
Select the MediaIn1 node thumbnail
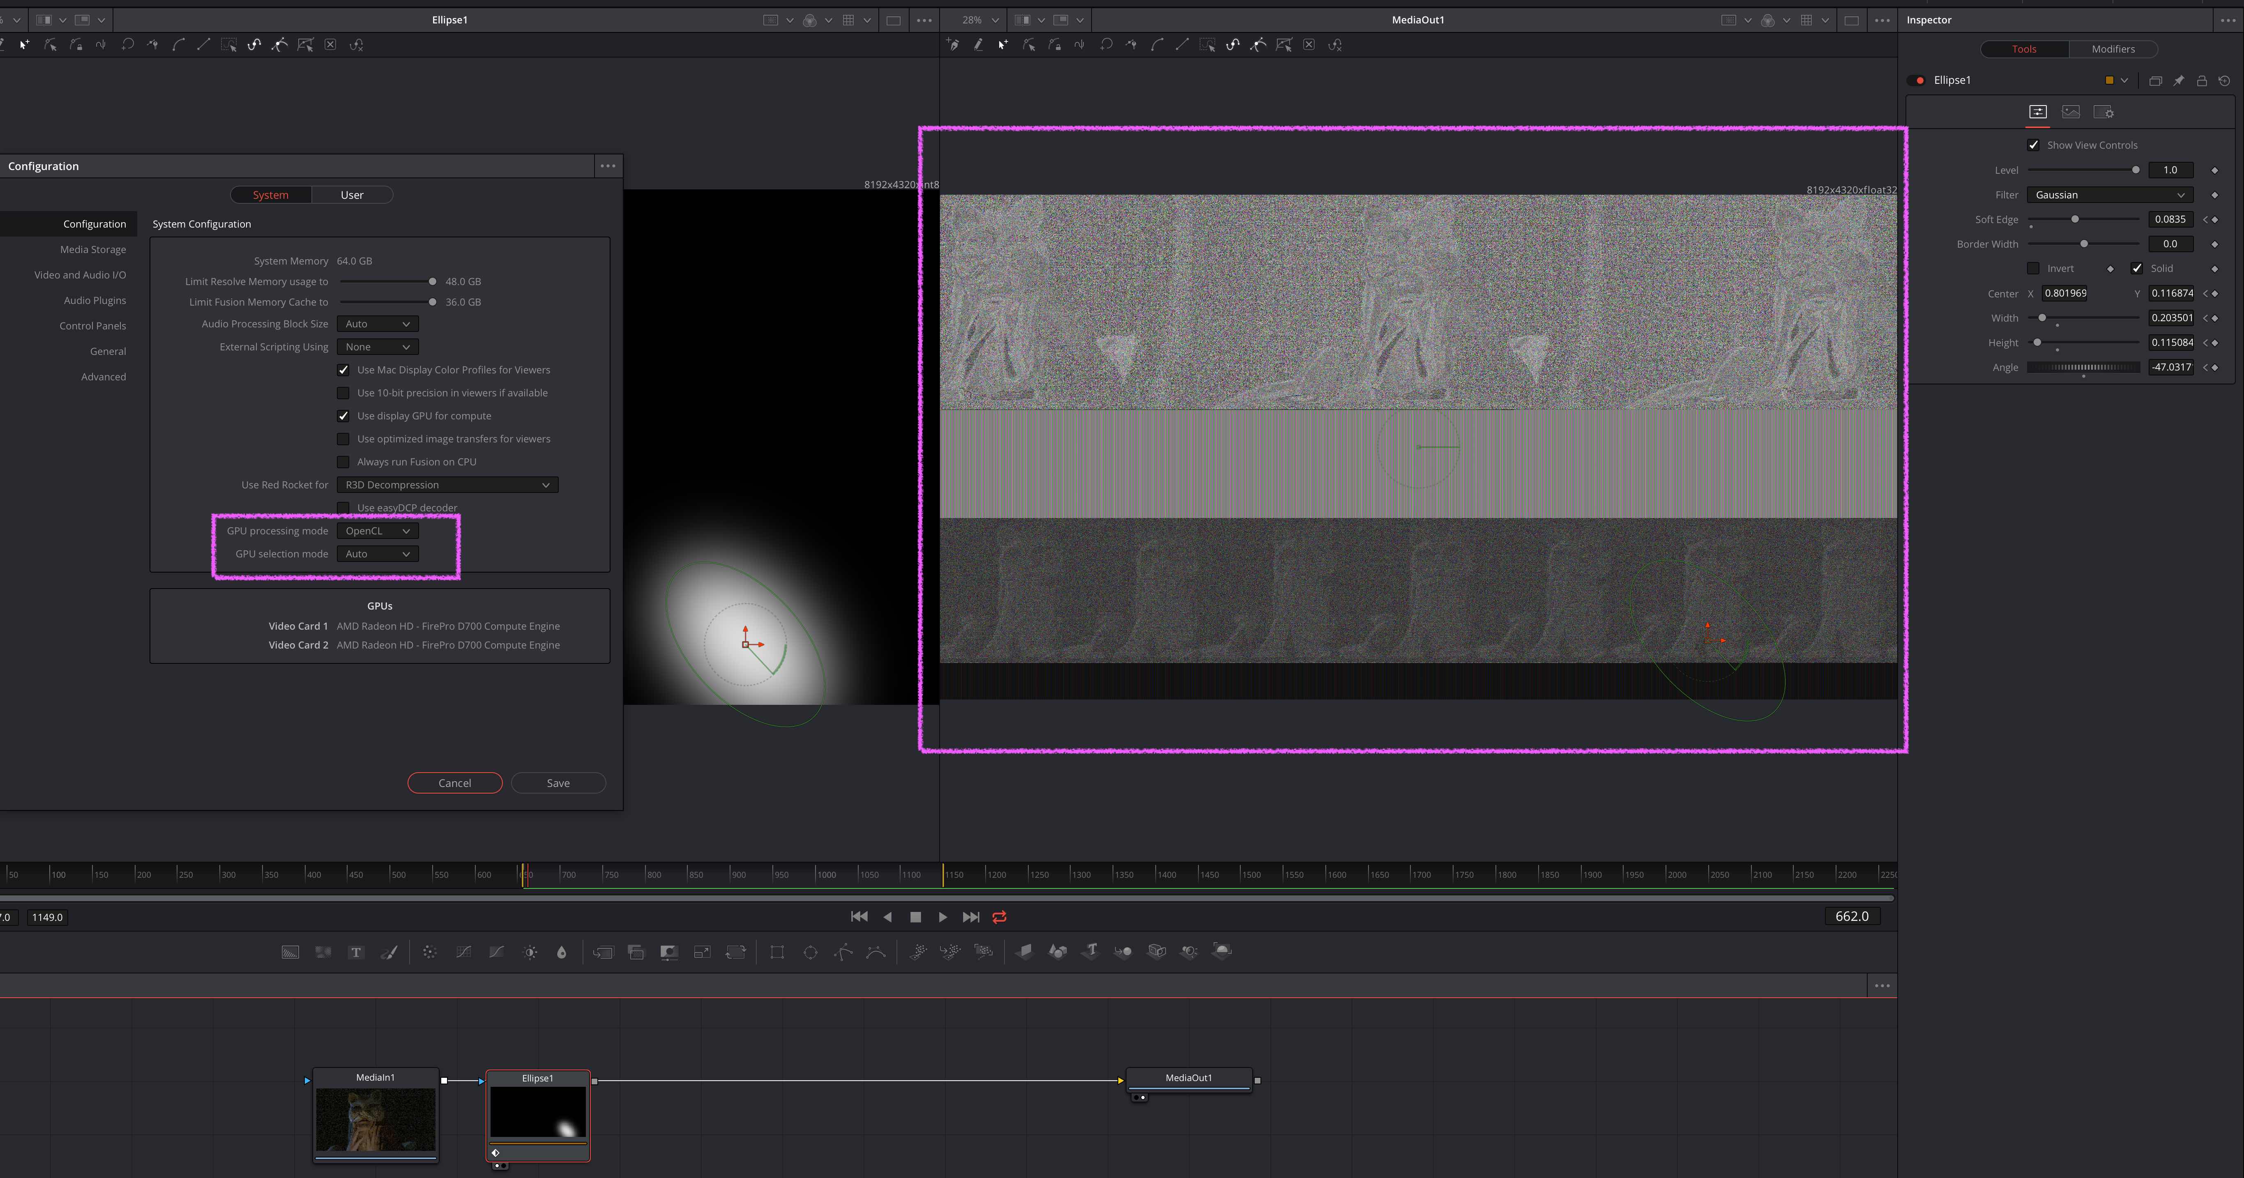[376, 1120]
